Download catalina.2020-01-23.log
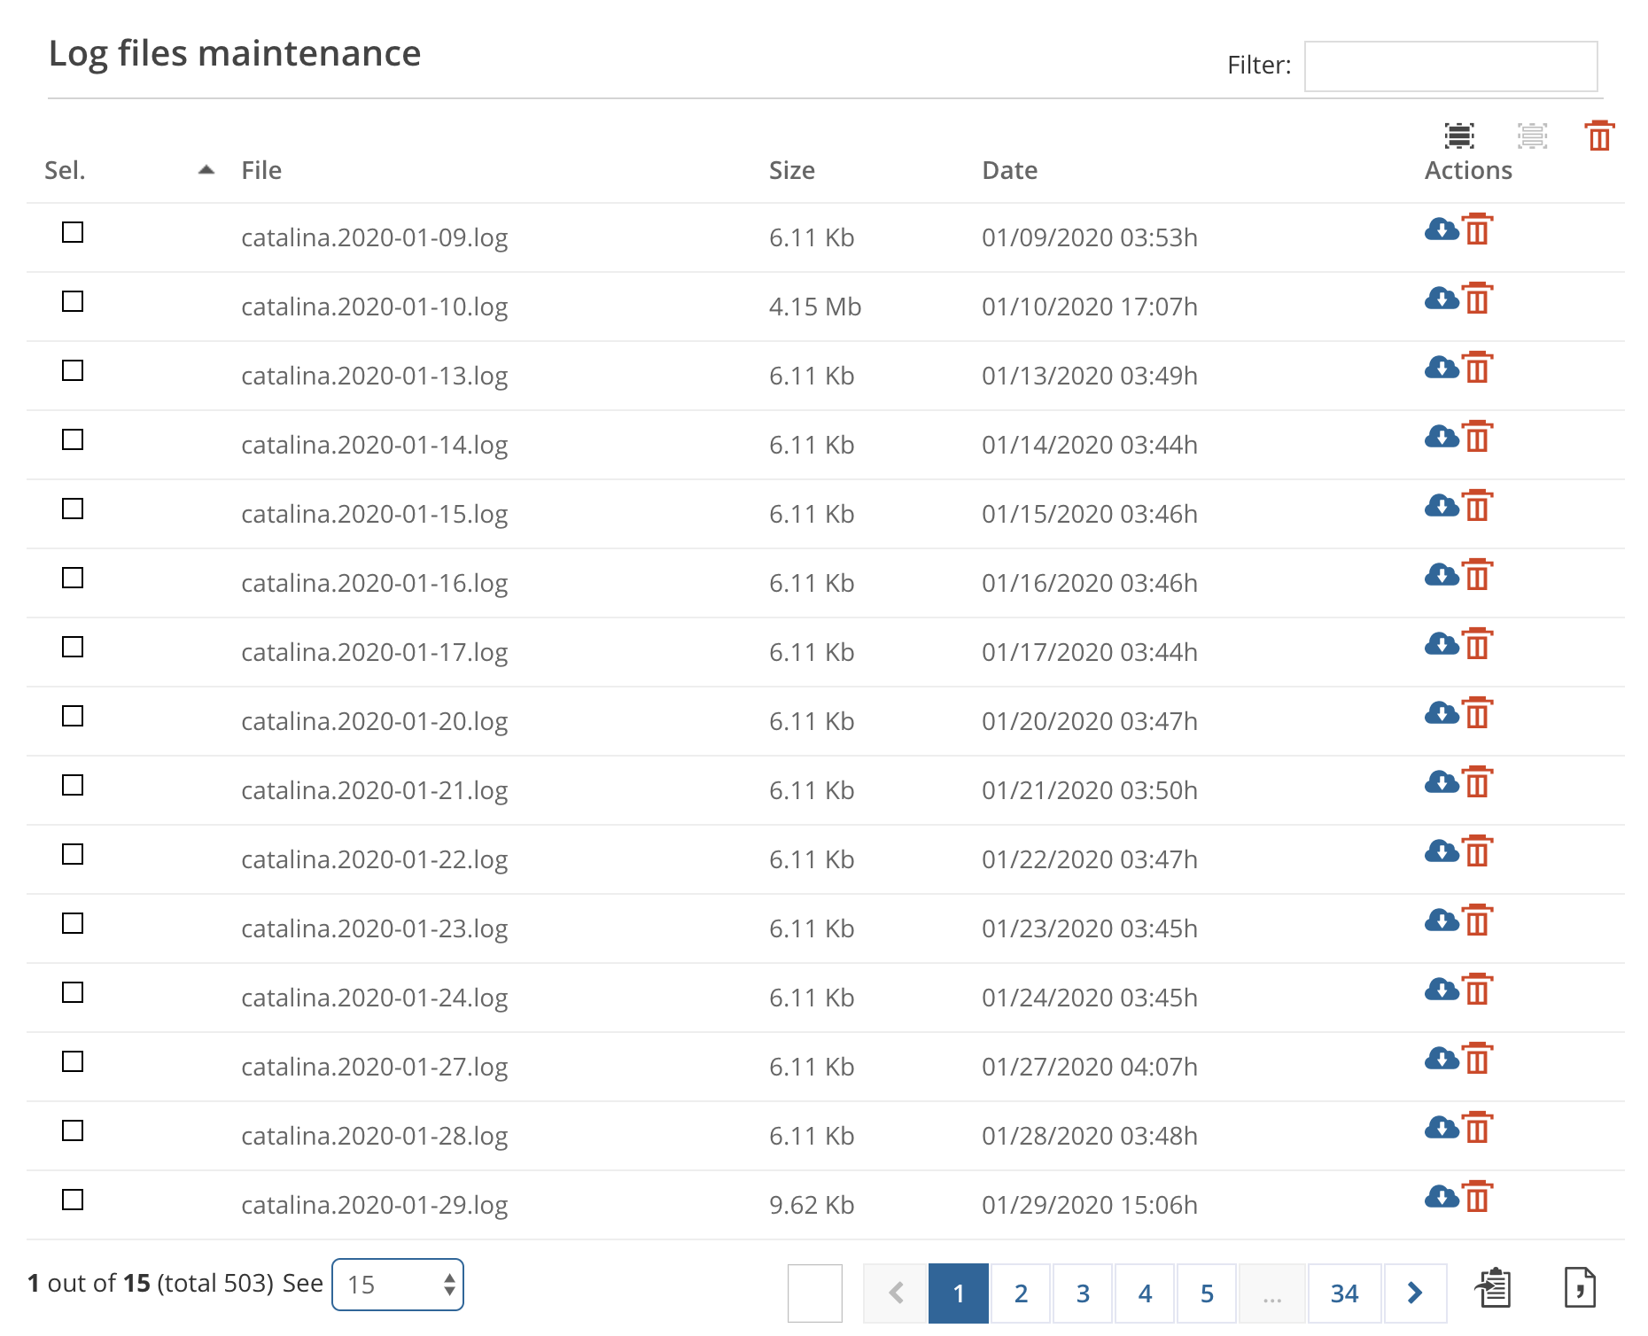 [1442, 920]
